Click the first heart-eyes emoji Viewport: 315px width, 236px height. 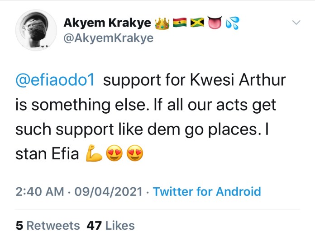point(114,155)
